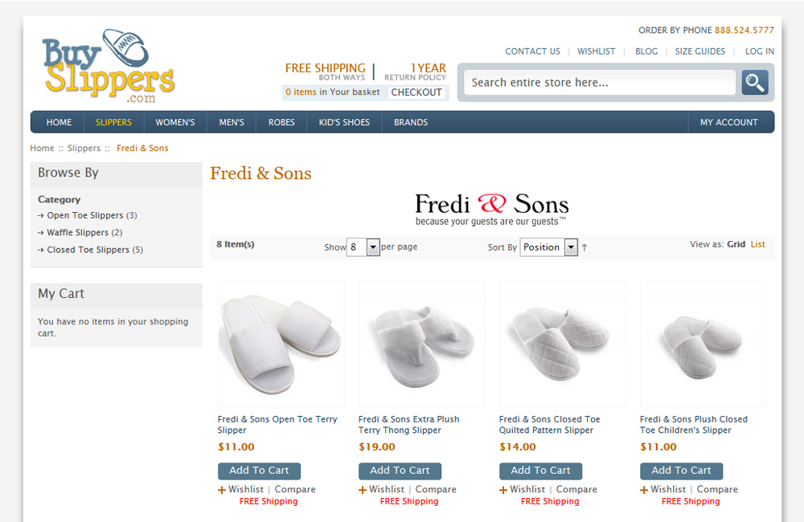Go to My Account in navigation bar

click(x=728, y=122)
